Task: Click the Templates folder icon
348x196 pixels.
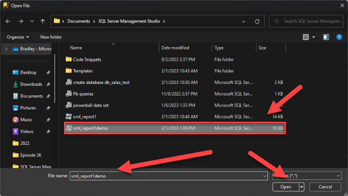Action: pyautogui.click(x=69, y=71)
